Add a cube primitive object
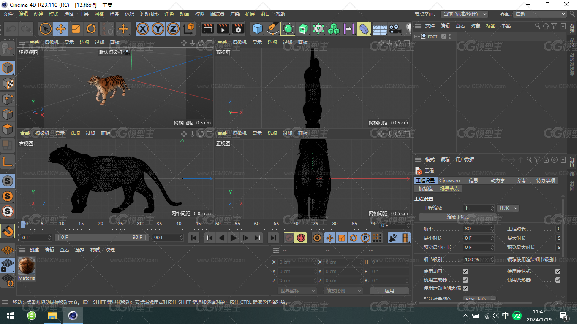The width and height of the screenshot is (577, 324). pyautogui.click(x=257, y=29)
